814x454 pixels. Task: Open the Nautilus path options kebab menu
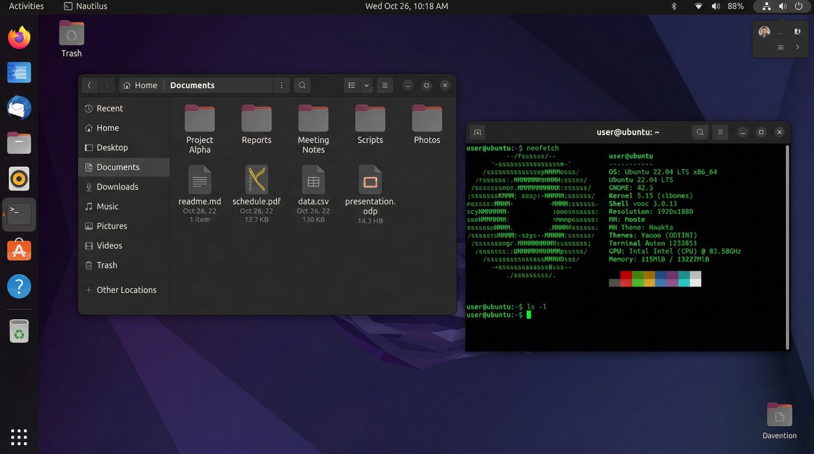point(281,85)
